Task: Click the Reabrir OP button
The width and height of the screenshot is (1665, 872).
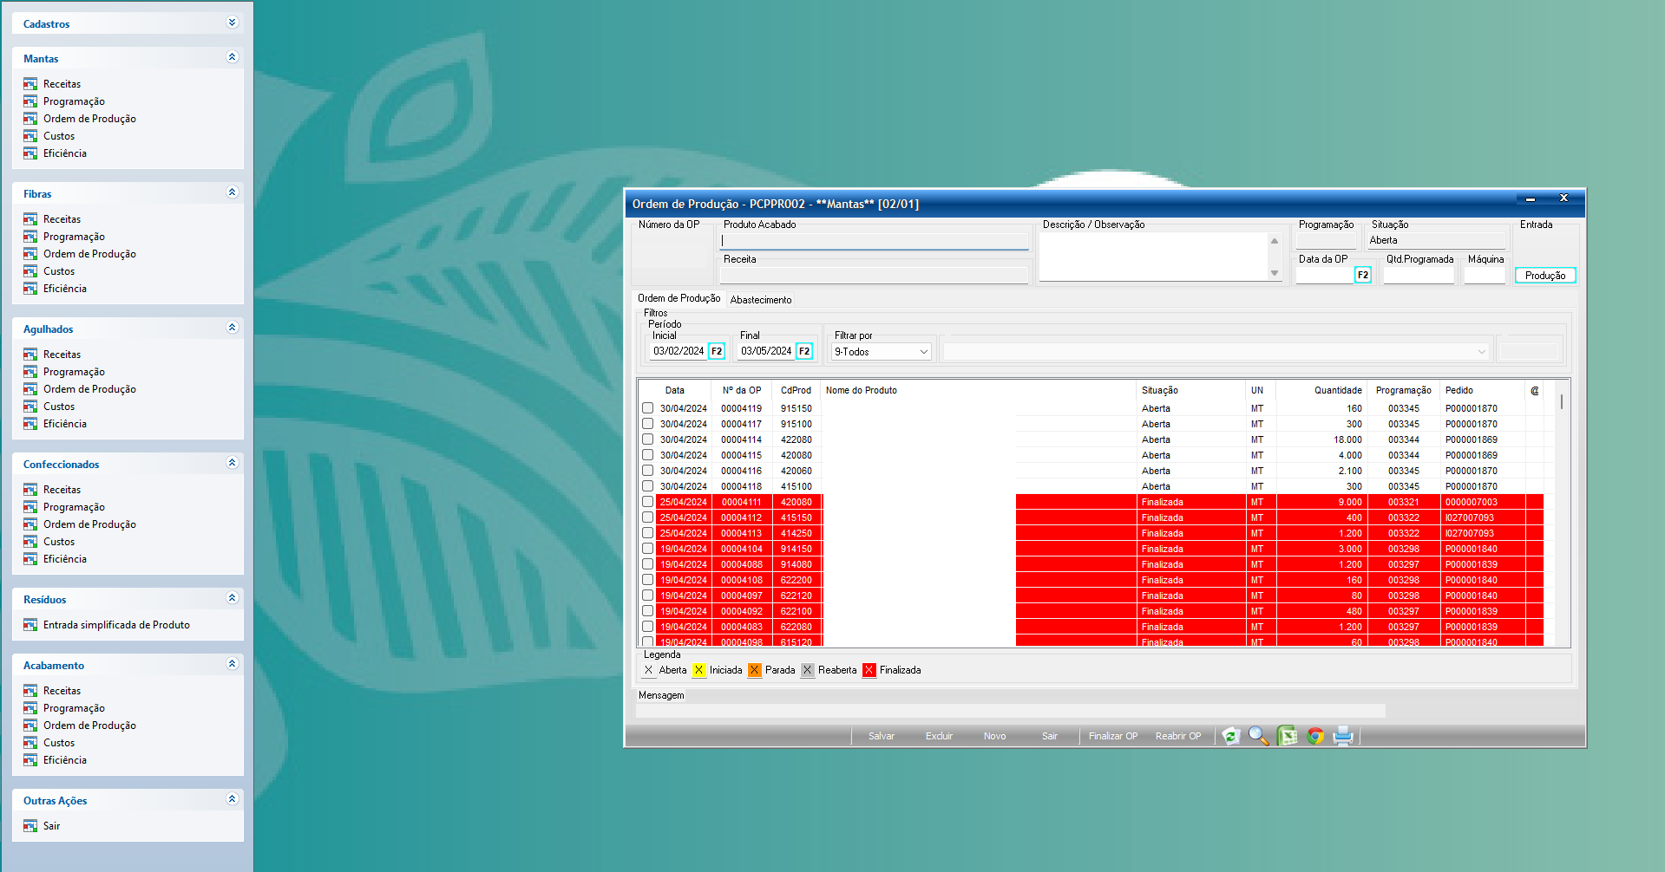Action: click(x=1178, y=736)
